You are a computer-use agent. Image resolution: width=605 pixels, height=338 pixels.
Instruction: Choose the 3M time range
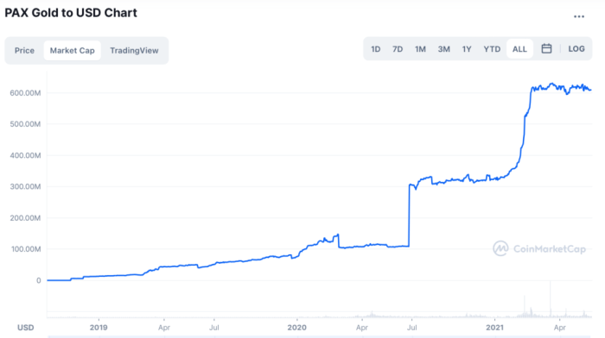tap(443, 49)
